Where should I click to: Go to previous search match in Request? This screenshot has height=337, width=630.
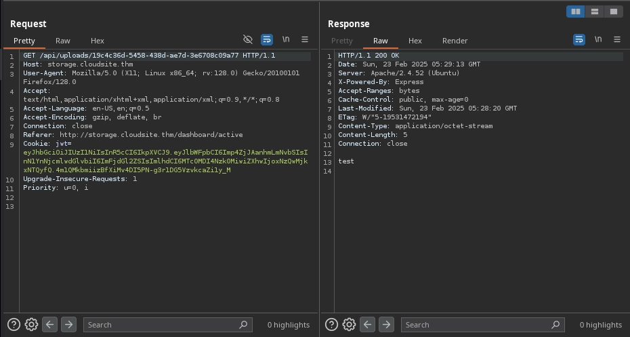point(49,325)
